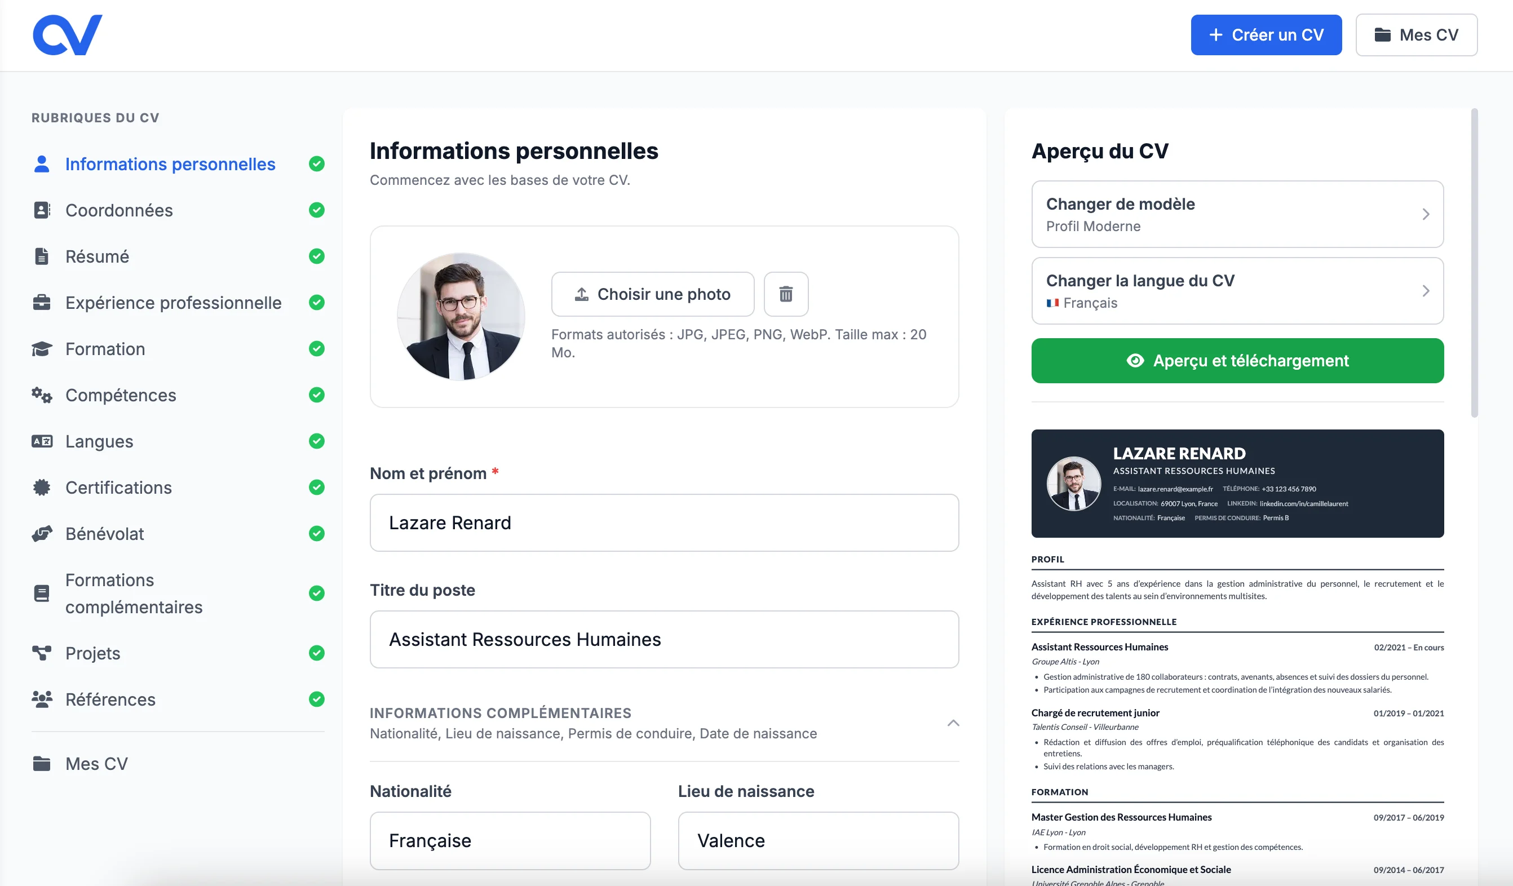Screen dimensions: 1513x886
Task: Open the Résumé section from the sidebar
Action: tap(96, 256)
